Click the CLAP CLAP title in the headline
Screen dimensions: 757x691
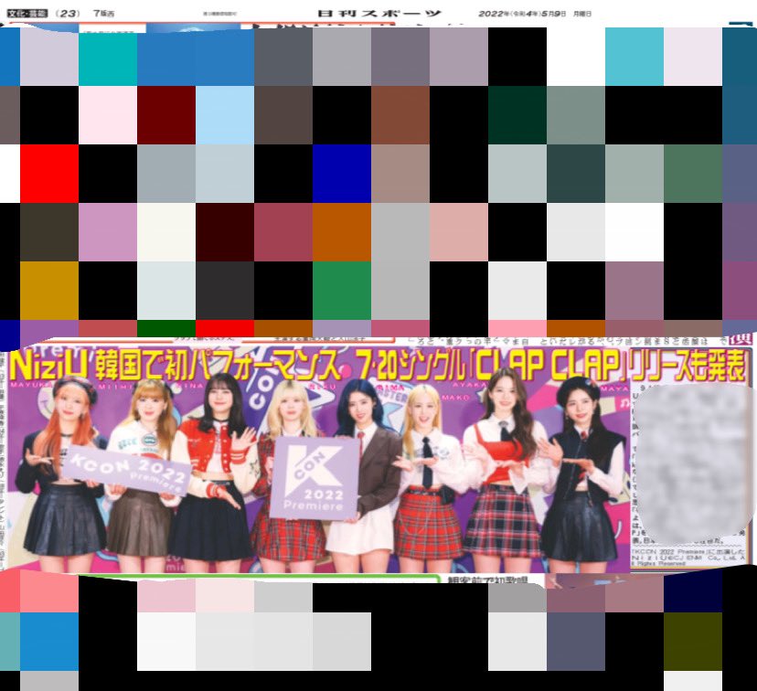click(x=548, y=366)
